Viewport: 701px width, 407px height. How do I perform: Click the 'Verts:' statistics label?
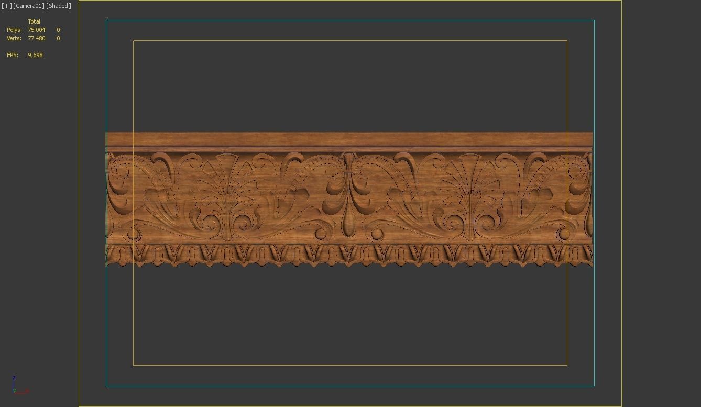coord(14,38)
